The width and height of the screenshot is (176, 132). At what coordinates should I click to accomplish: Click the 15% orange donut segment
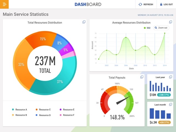point(43,39)
